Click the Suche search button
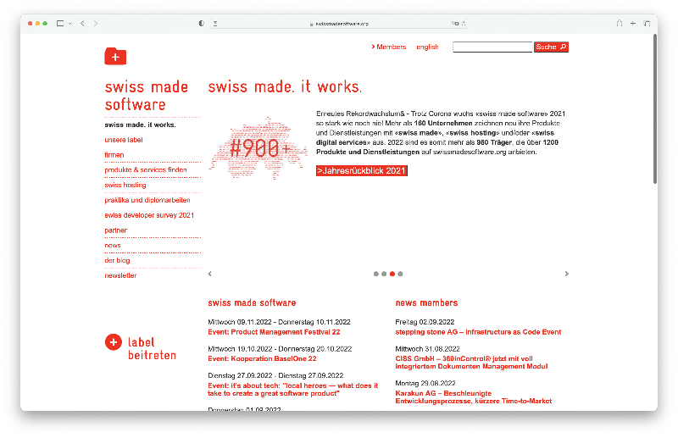 tap(551, 47)
